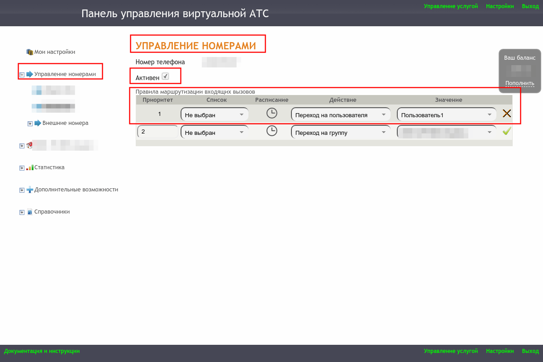543x362 pixels.
Task: Click the book icon beside Справочники
Action: [x=30, y=212]
